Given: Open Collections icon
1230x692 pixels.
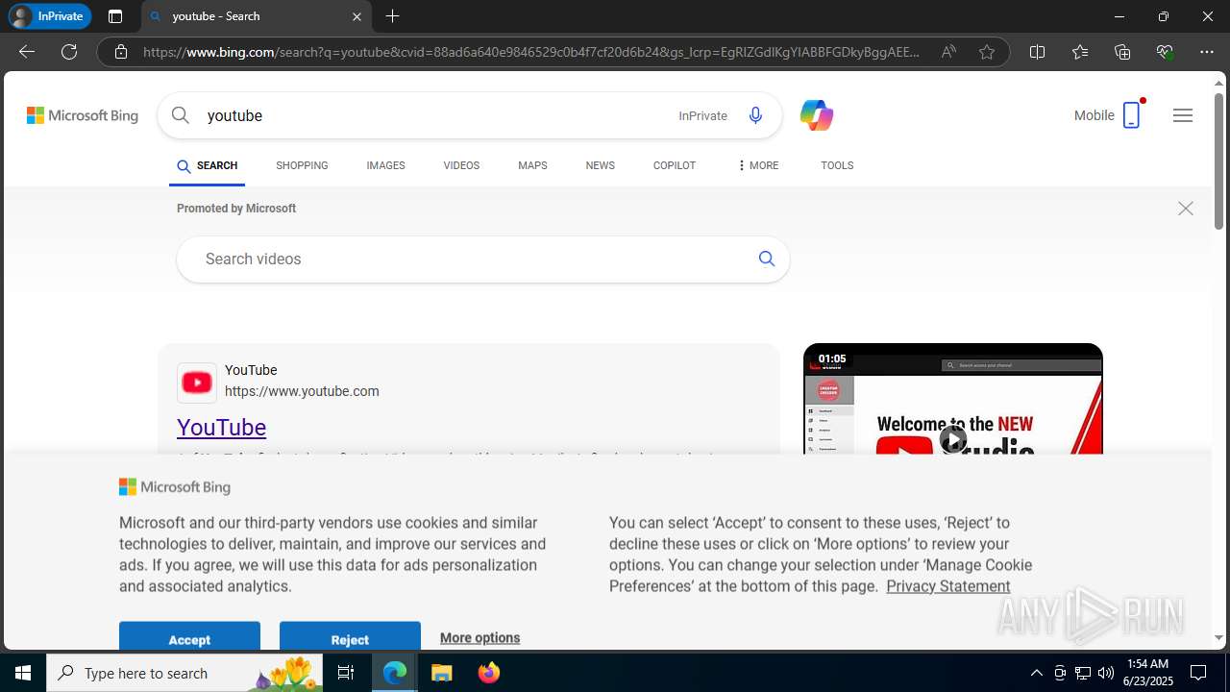Looking at the screenshot, I should tap(1122, 52).
